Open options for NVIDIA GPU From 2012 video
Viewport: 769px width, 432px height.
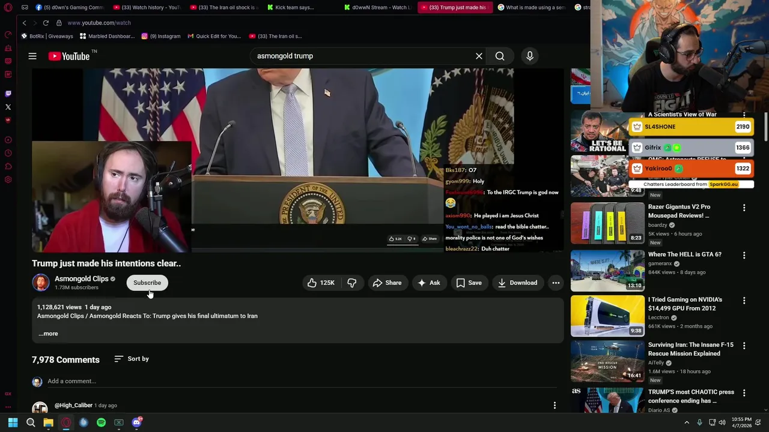coord(744,300)
